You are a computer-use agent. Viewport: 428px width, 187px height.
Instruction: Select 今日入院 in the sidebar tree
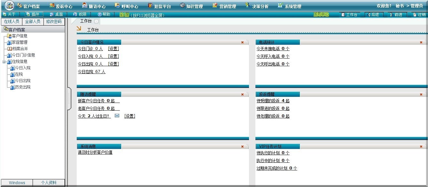click(x=23, y=68)
